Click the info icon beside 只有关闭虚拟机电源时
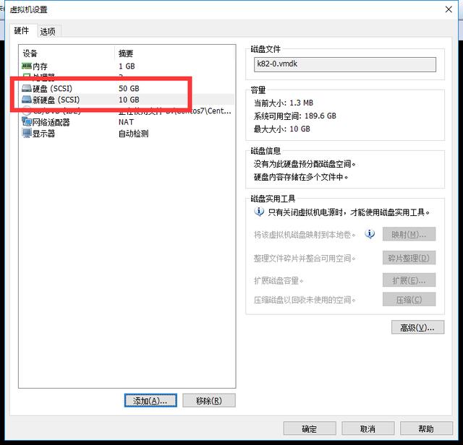This screenshot has width=463, height=445. click(259, 212)
